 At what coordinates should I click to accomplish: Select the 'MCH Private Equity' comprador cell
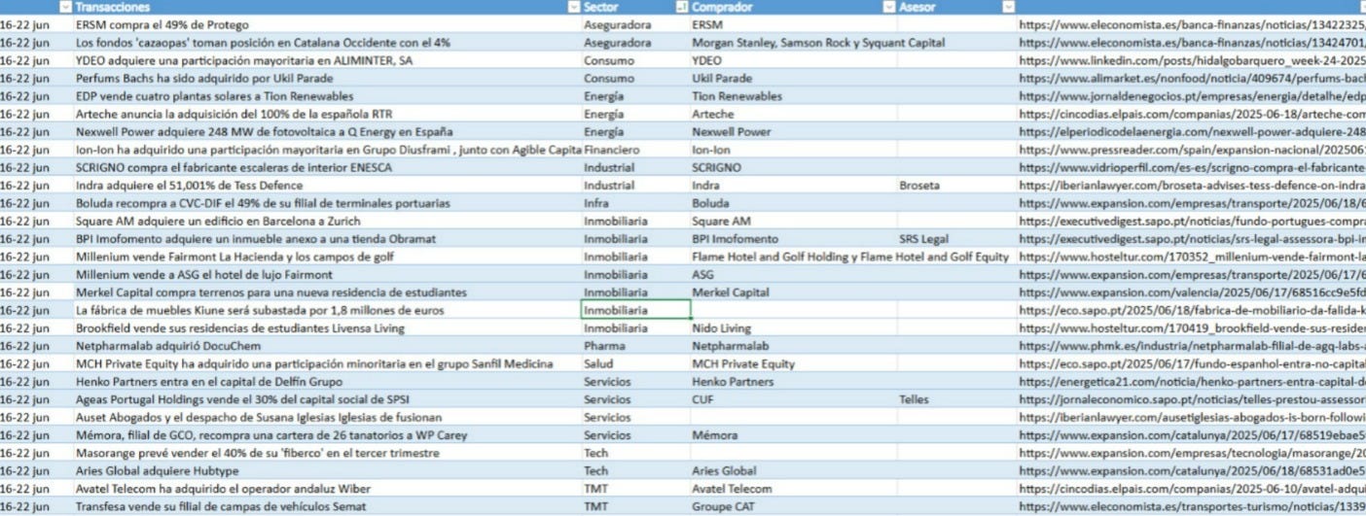792,363
